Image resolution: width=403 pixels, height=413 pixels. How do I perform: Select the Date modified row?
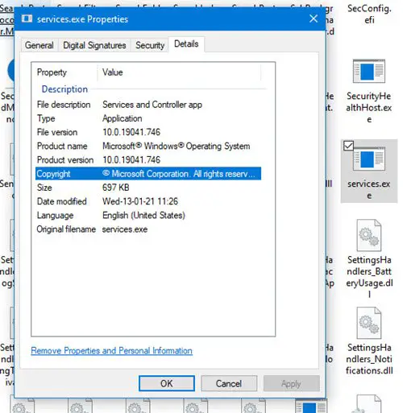point(148,201)
